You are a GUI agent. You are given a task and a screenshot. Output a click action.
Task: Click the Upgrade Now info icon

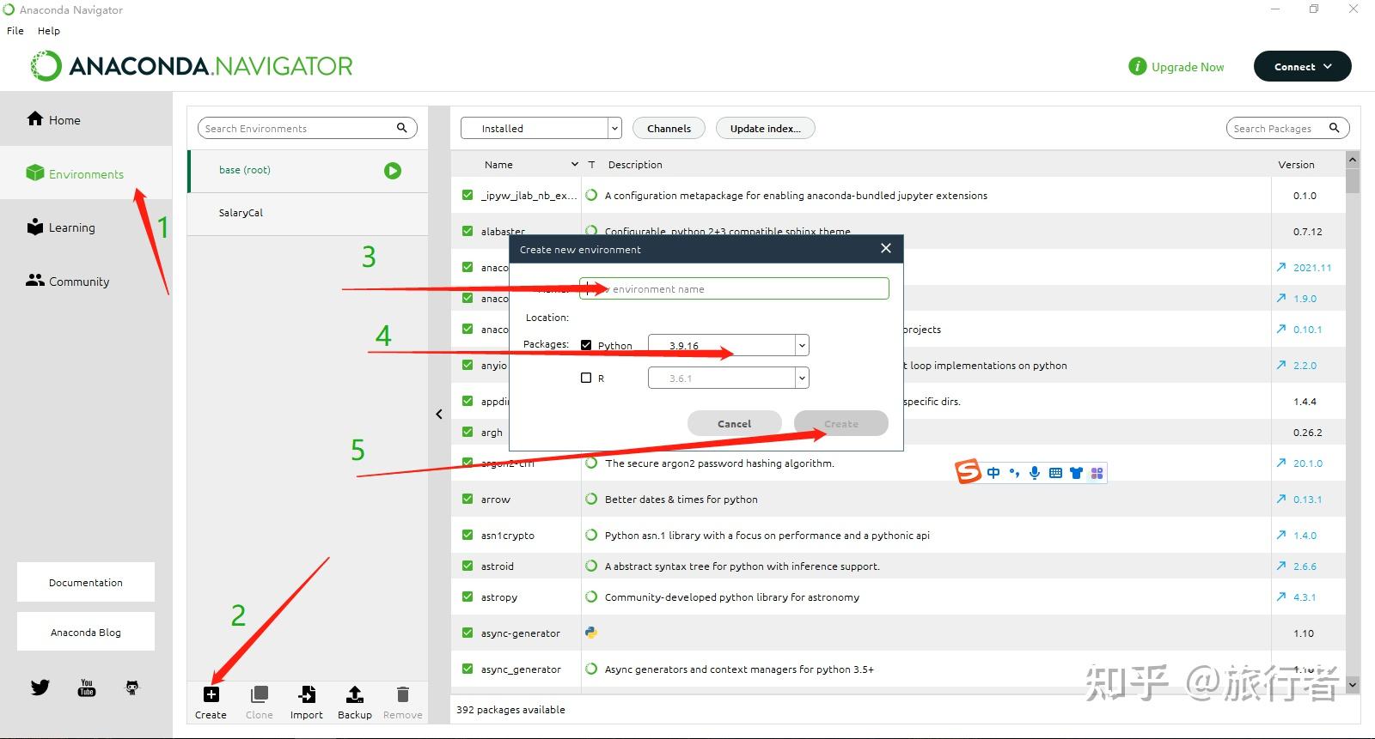(x=1138, y=66)
